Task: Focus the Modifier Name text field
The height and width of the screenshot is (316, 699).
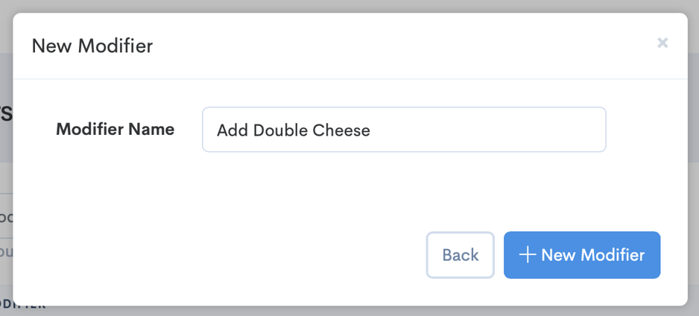Action: pos(403,130)
